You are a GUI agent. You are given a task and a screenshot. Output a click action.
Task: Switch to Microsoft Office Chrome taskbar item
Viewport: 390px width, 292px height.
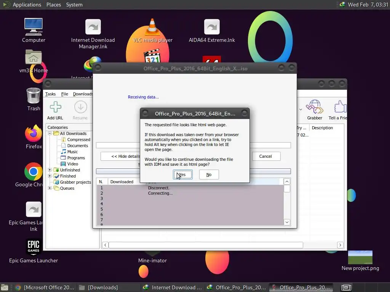[45, 287]
